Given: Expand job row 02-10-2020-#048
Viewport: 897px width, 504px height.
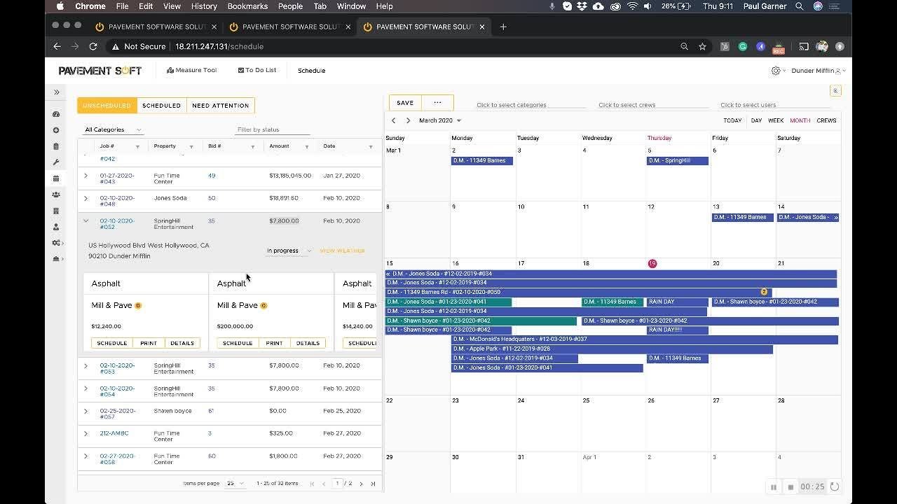Looking at the screenshot, I should pyautogui.click(x=85, y=198).
